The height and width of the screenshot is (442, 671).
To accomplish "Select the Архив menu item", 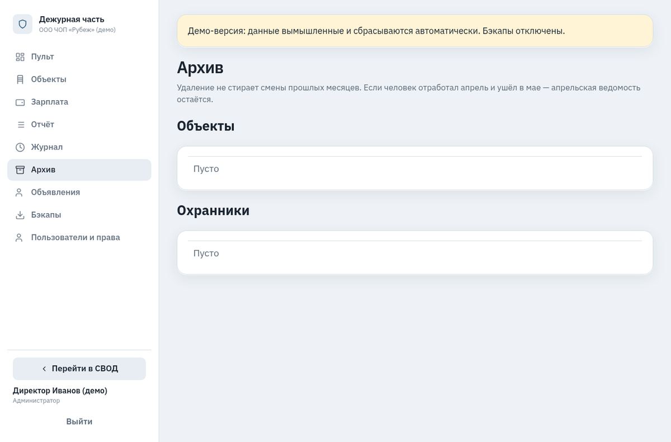I will click(79, 170).
